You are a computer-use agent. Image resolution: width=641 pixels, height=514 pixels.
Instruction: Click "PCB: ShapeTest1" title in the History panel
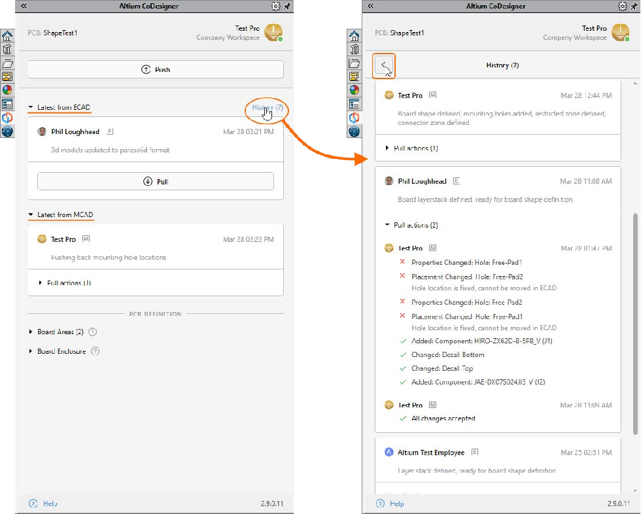[400, 33]
